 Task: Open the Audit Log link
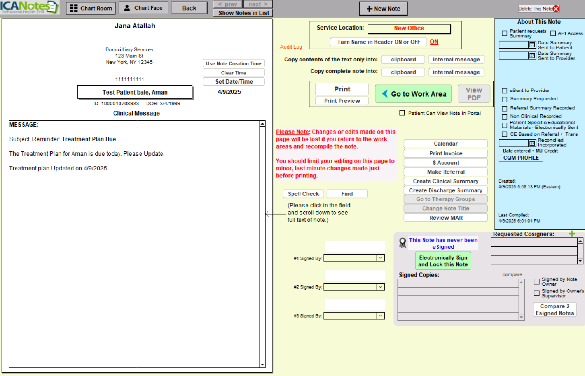(x=291, y=47)
